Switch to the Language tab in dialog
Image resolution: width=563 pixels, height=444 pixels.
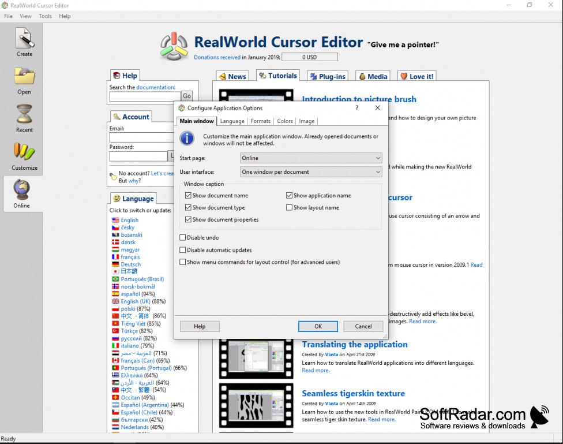[232, 121]
